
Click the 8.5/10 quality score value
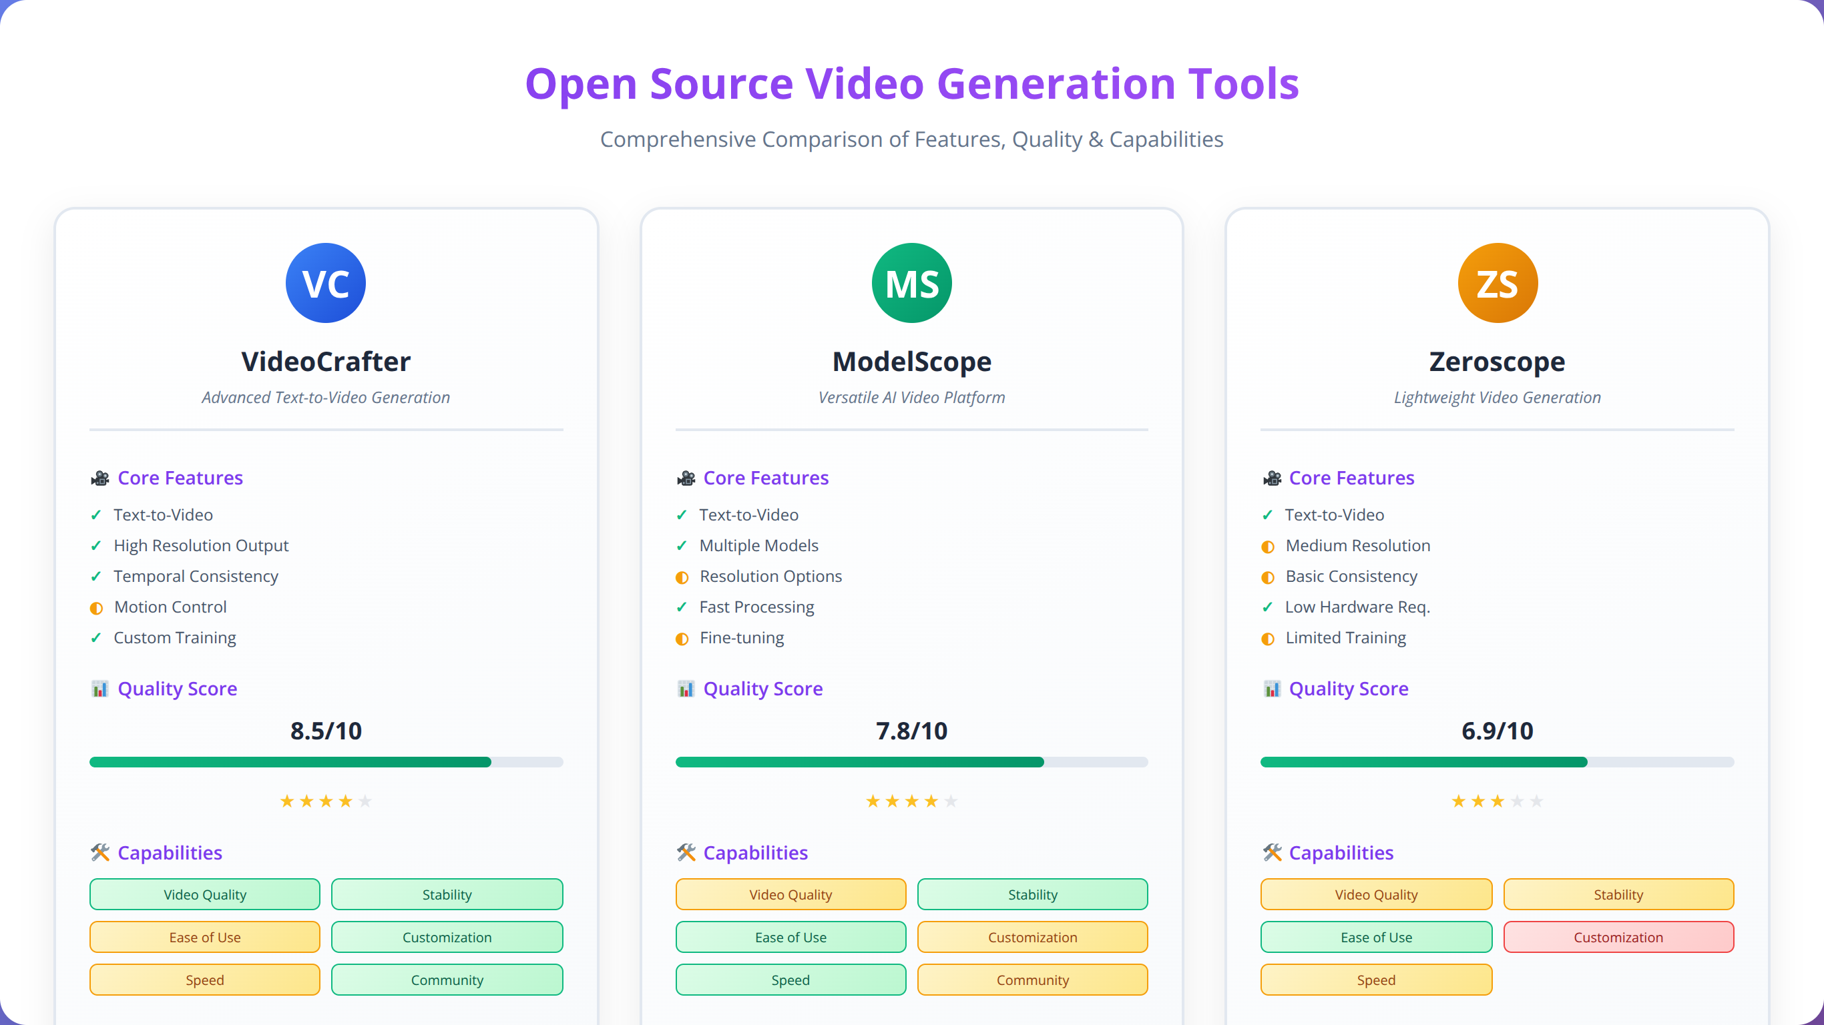326,731
